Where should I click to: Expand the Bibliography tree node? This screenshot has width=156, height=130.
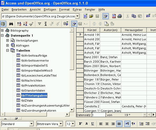2,31
